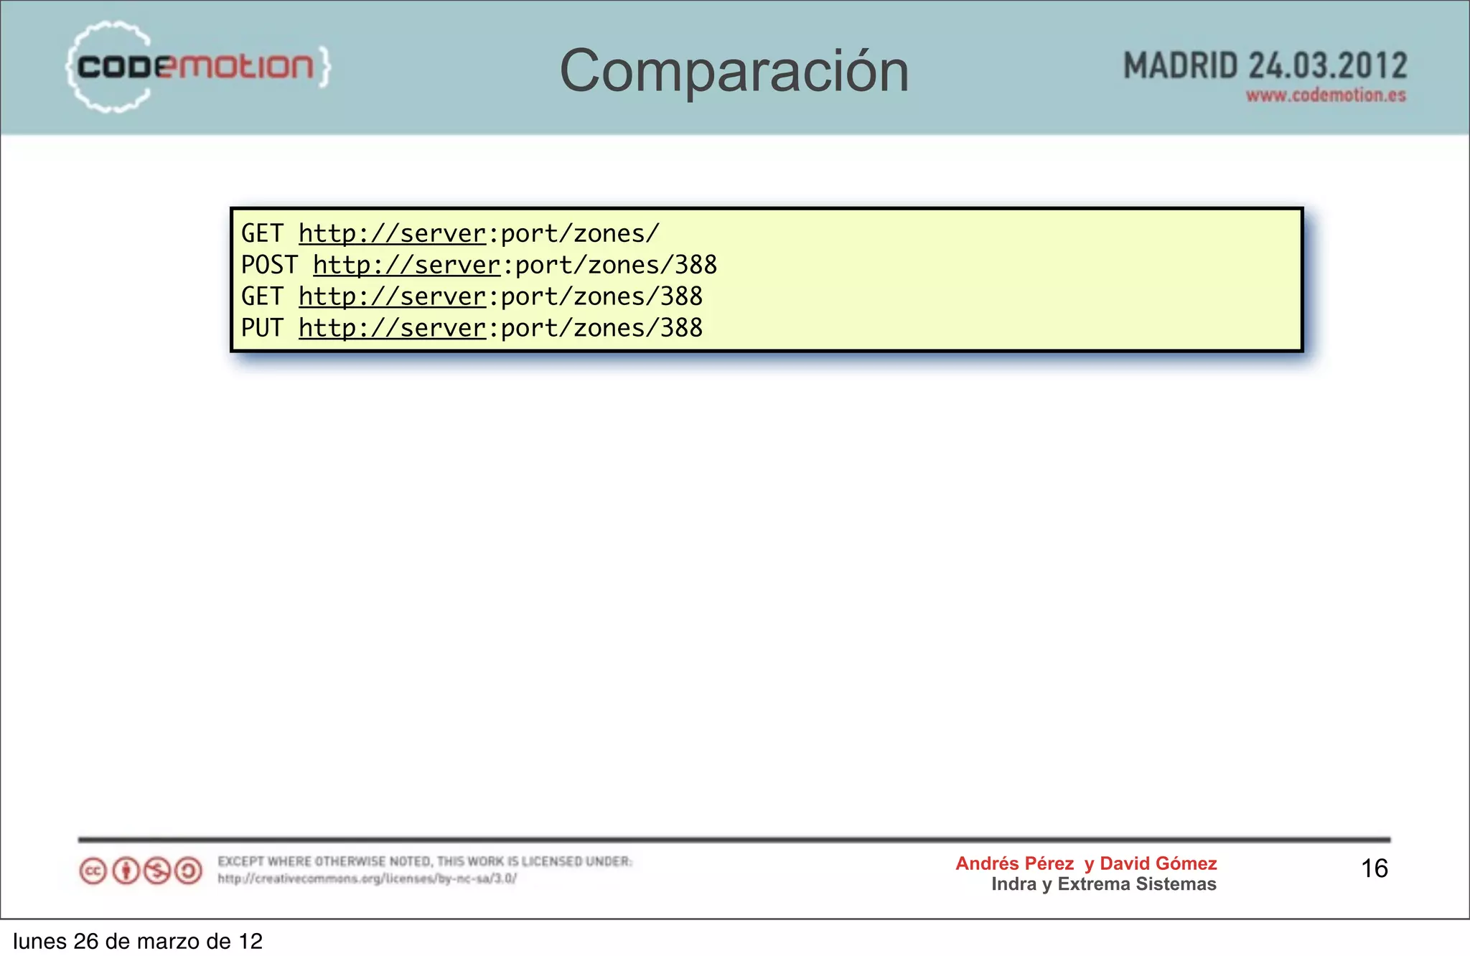The height and width of the screenshot is (956, 1470).
Task: Click the PUT method word
Action: tap(262, 328)
